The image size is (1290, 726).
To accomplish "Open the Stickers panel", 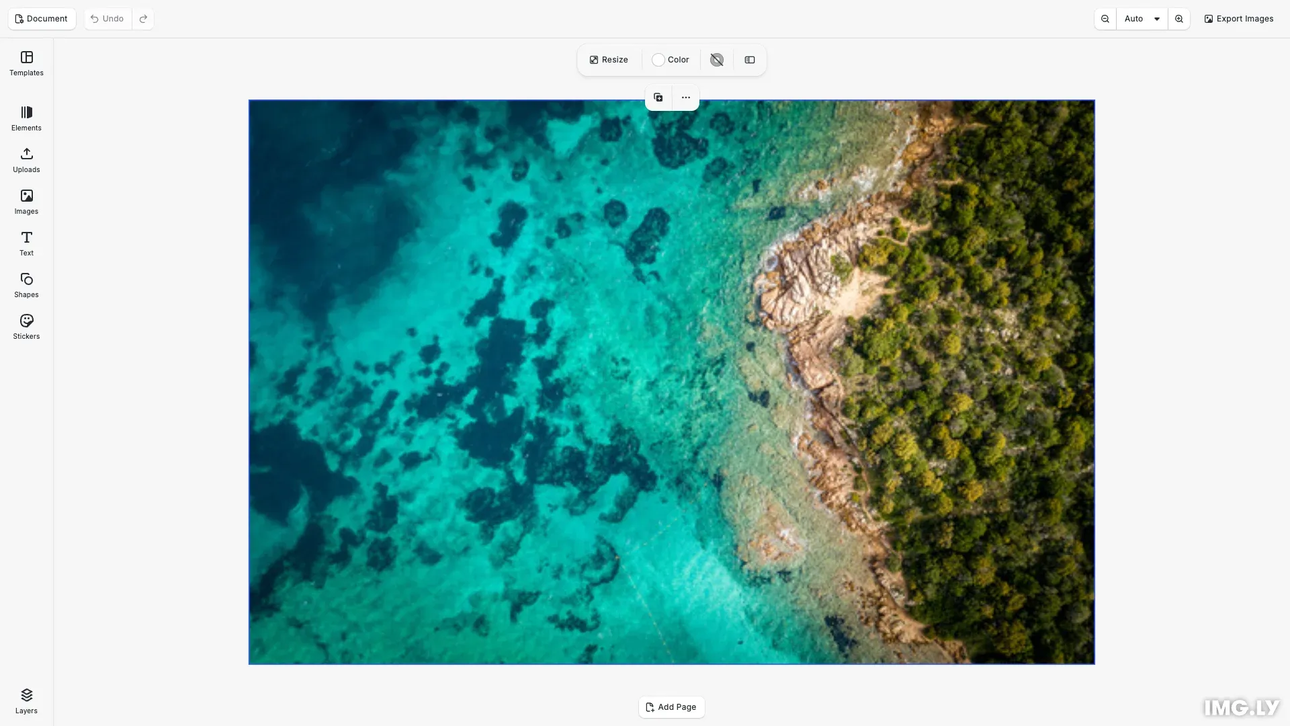I will point(26,327).
